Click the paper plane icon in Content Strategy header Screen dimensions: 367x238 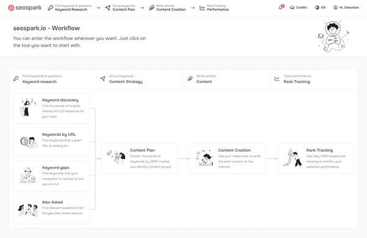103,79
